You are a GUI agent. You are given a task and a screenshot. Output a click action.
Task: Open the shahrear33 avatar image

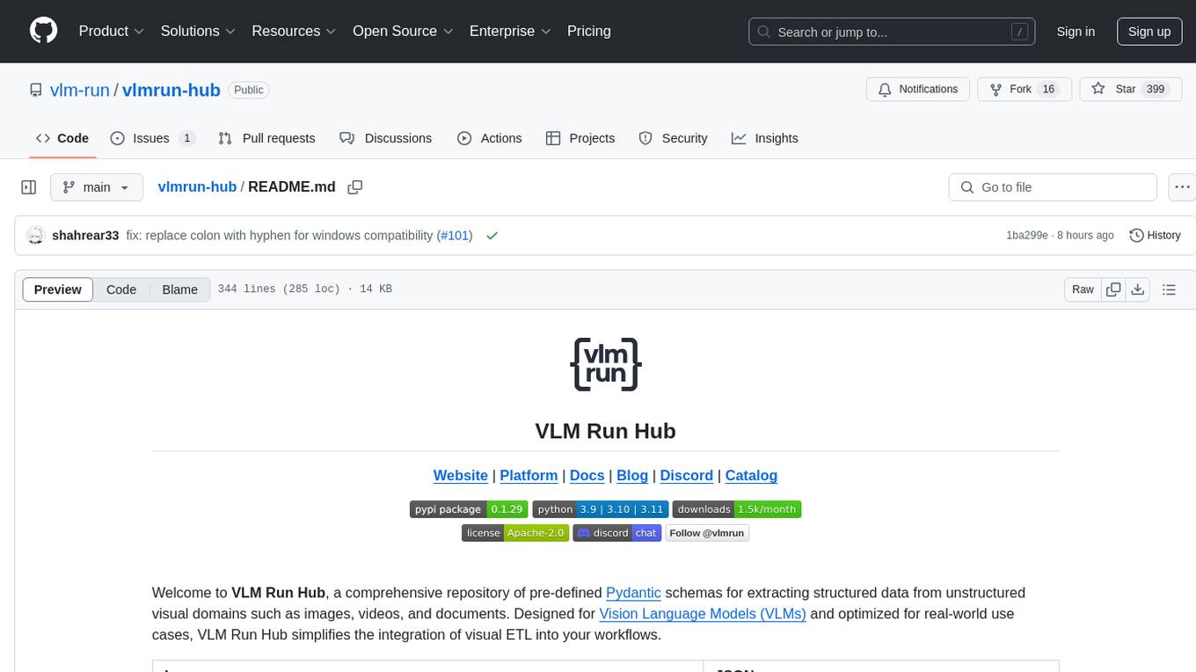(35, 236)
